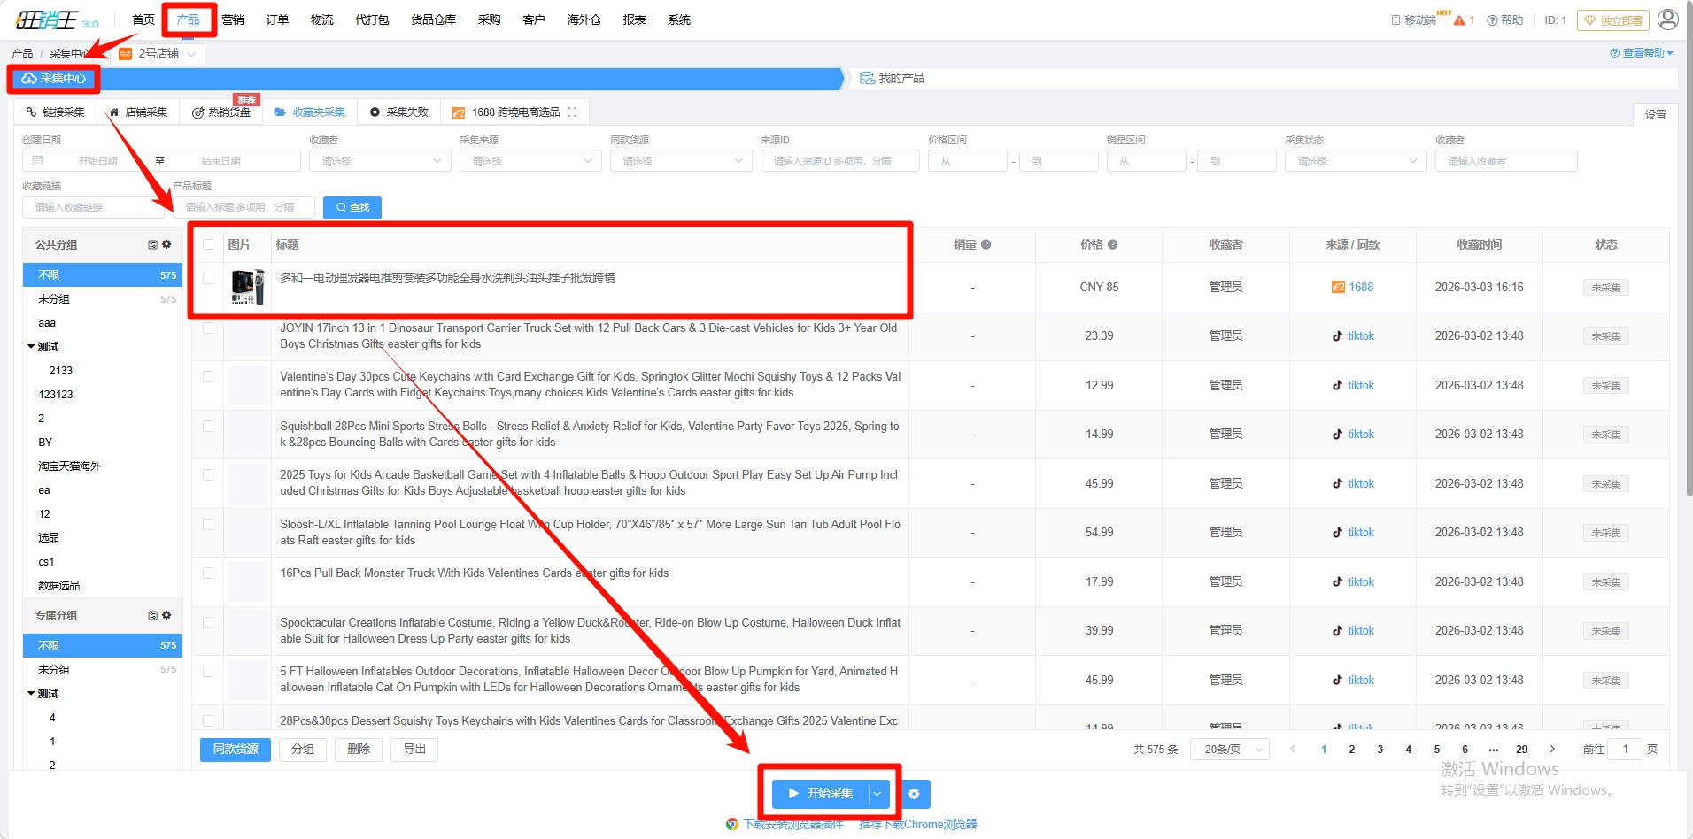
Task: Click the 产品标题 input field
Action: click(x=244, y=207)
